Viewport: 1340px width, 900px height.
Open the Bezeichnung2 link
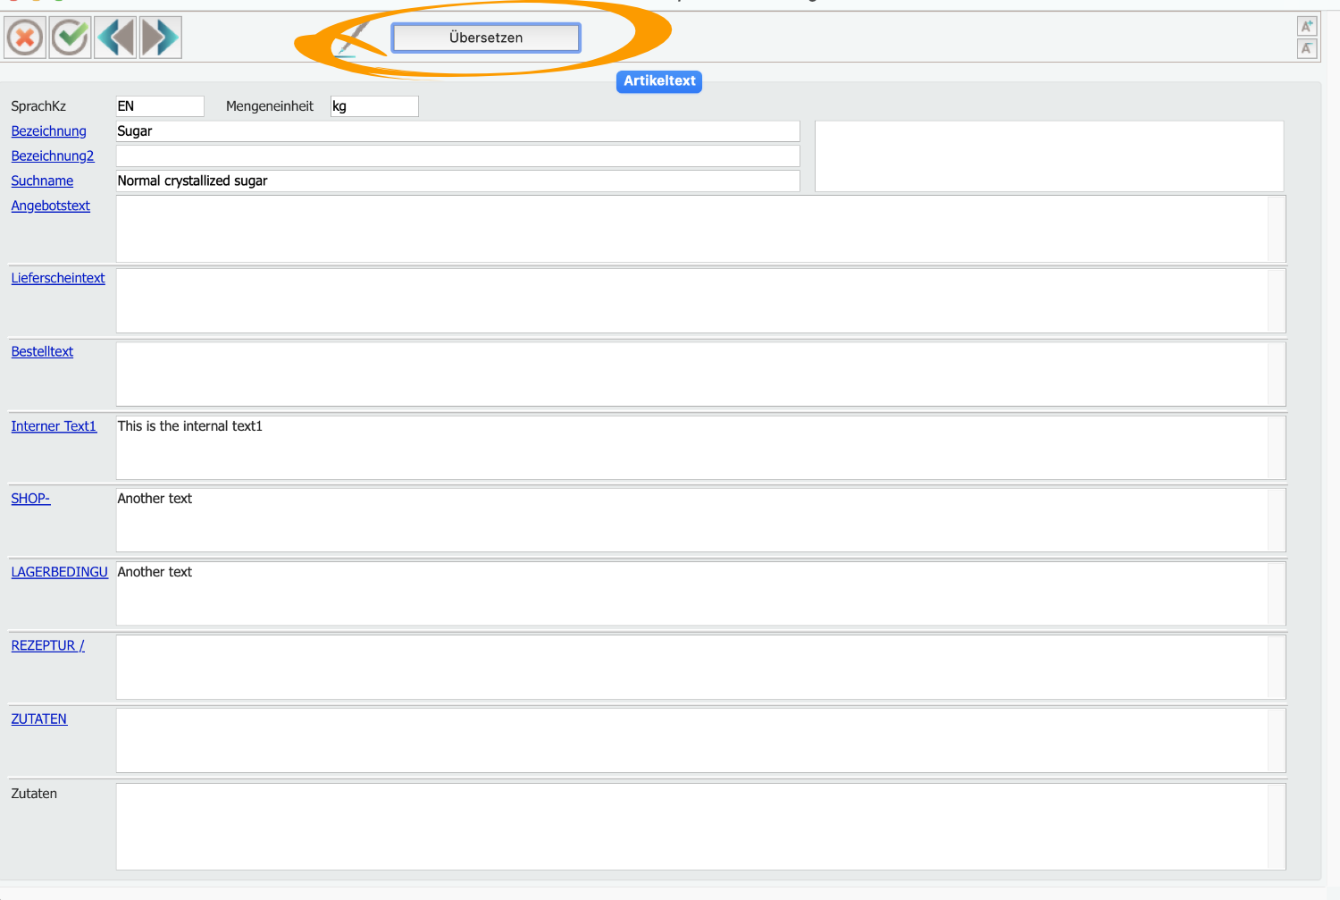pyautogui.click(x=52, y=156)
